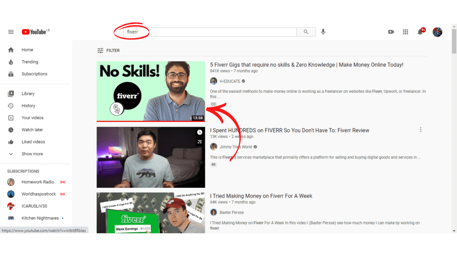Viewport: 457px width, 257px height.
Task: Expand Show more in sidebar
Action: coord(32,154)
